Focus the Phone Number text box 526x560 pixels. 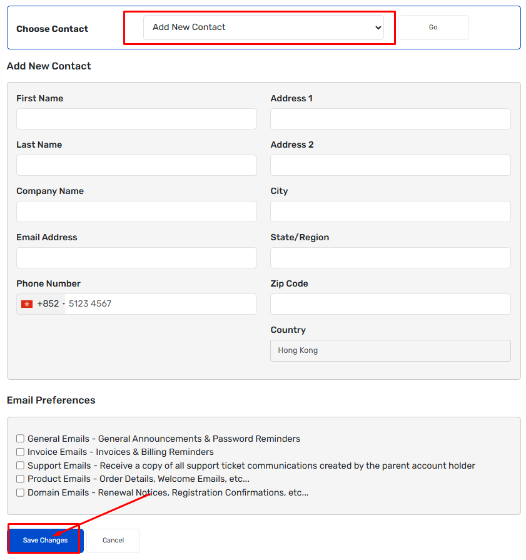pyautogui.click(x=161, y=304)
